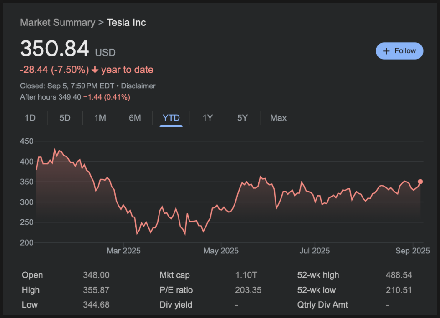
Task: Select the 5D time range tab
Action: pos(65,118)
